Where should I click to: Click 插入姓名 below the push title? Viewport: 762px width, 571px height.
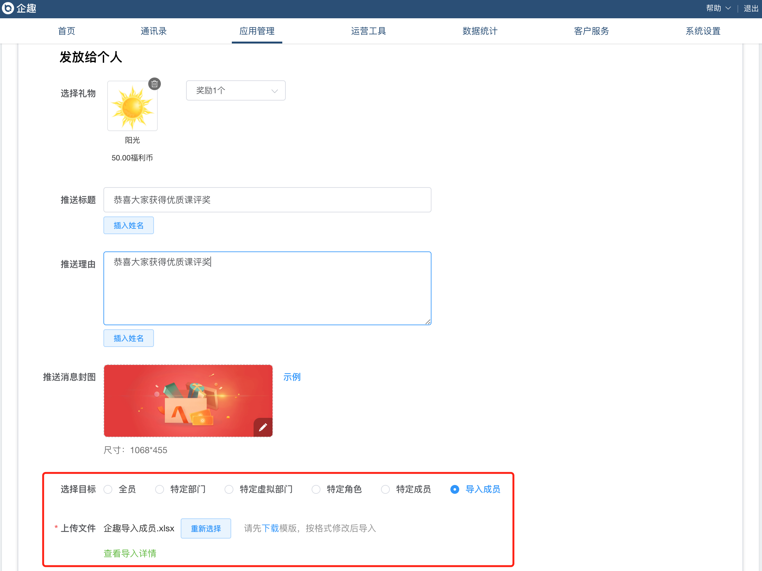[x=128, y=225]
